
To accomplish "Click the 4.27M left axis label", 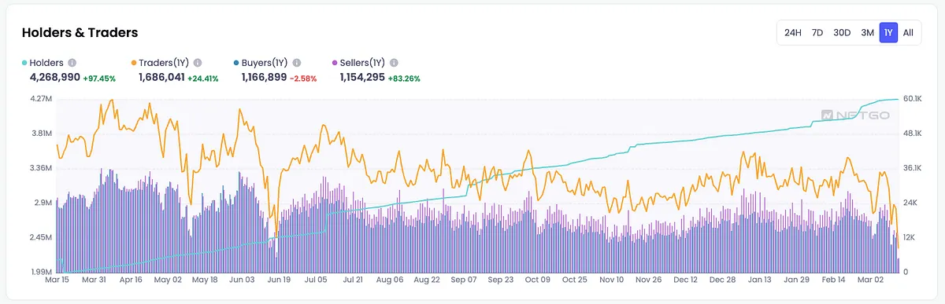I will click(x=41, y=99).
